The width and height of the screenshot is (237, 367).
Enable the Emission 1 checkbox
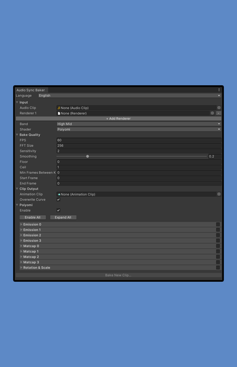(218, 230)
